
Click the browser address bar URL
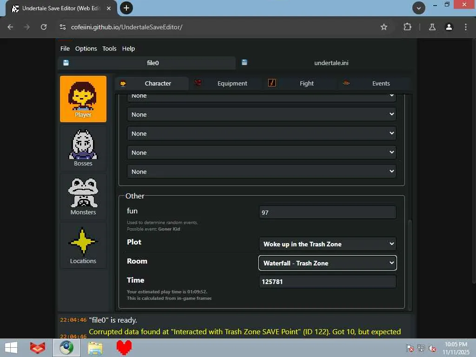(x=126, y=27)
